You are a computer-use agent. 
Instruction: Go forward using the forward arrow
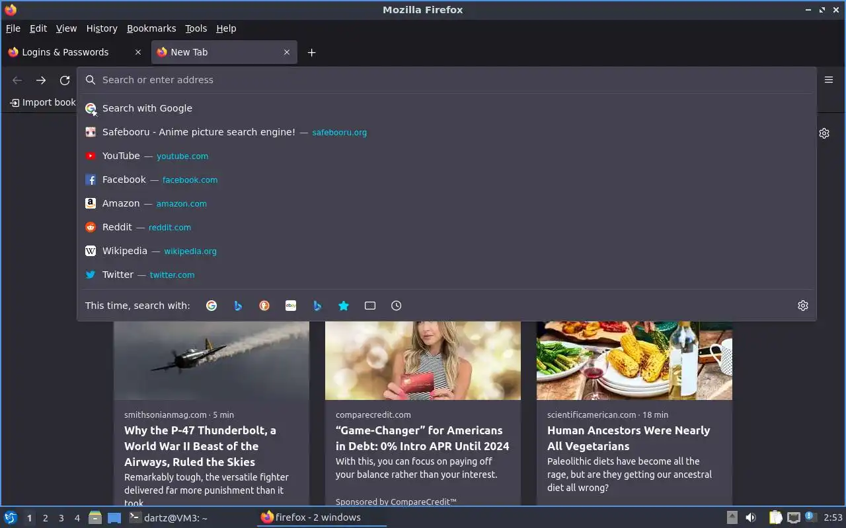41,80
